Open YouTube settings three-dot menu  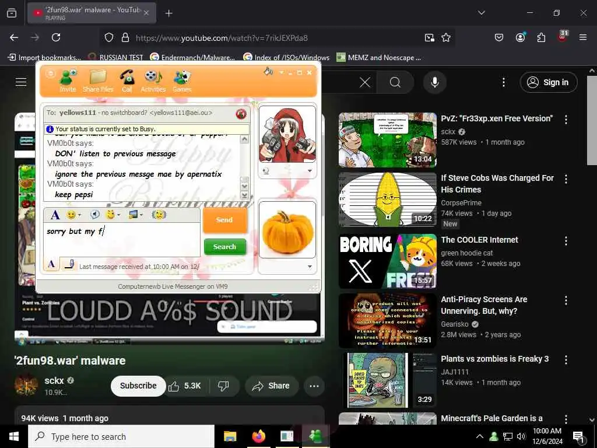pyautogui.click(x=503, y=82)
